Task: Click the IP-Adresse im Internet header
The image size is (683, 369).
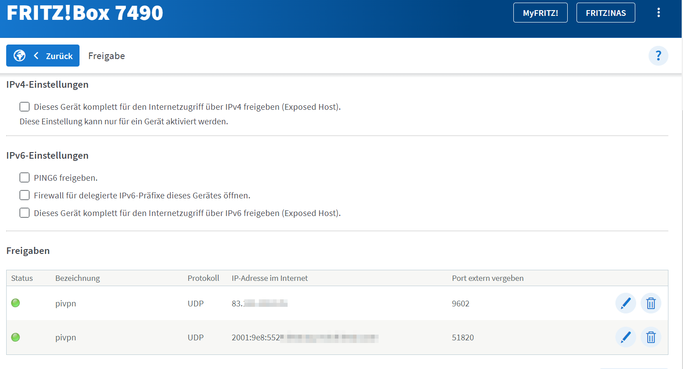Action: click(269, 278)
